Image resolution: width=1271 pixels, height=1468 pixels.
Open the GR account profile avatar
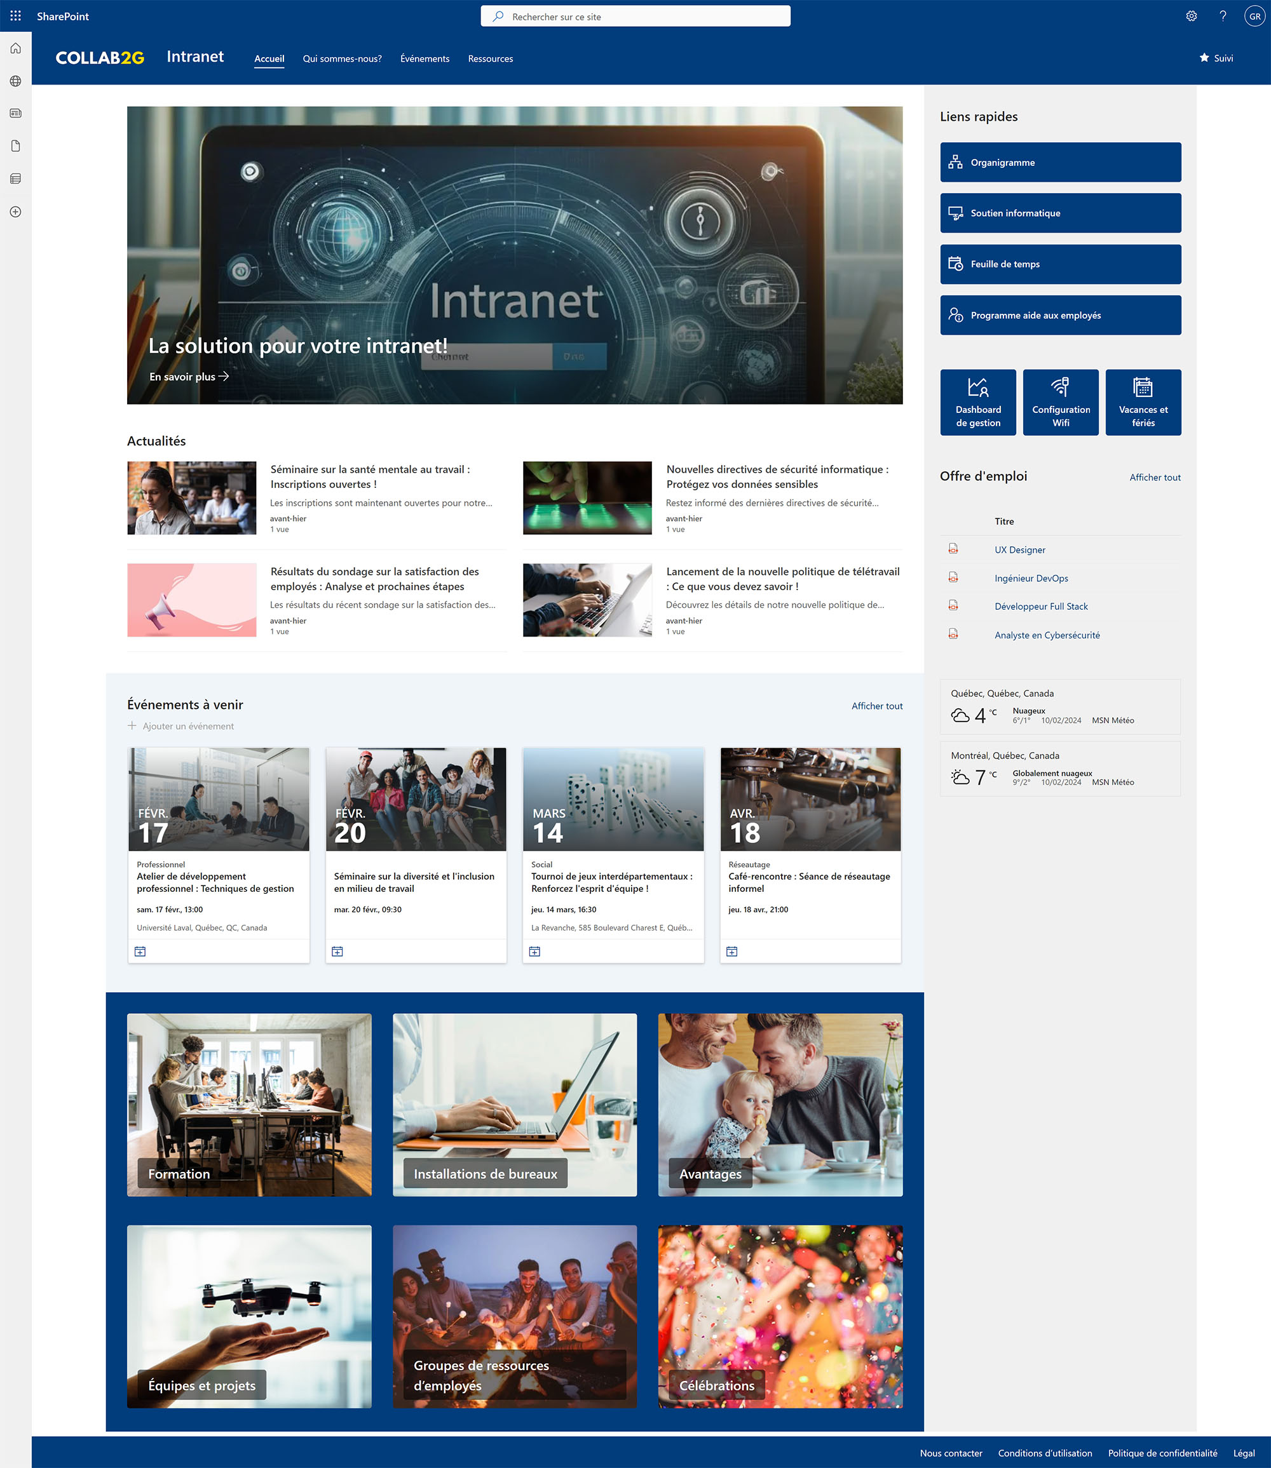[x=1254, y=17]
